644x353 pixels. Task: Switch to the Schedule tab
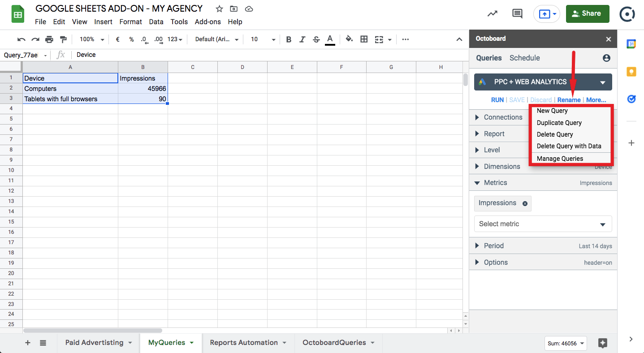(525, 58)
